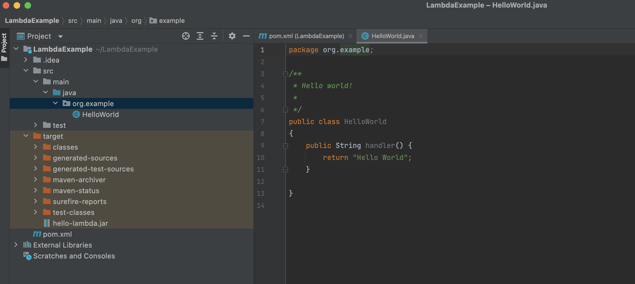Click the LambdaExample project module icon
The width and height of the screenshot is (635, 284).
(x=27, y=49)
